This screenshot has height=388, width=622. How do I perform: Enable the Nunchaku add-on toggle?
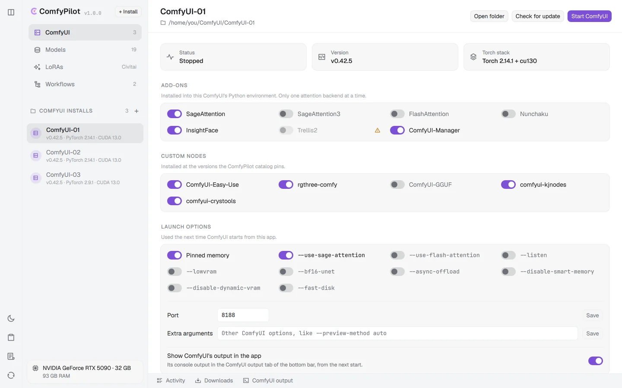click(x=508, y=114)
